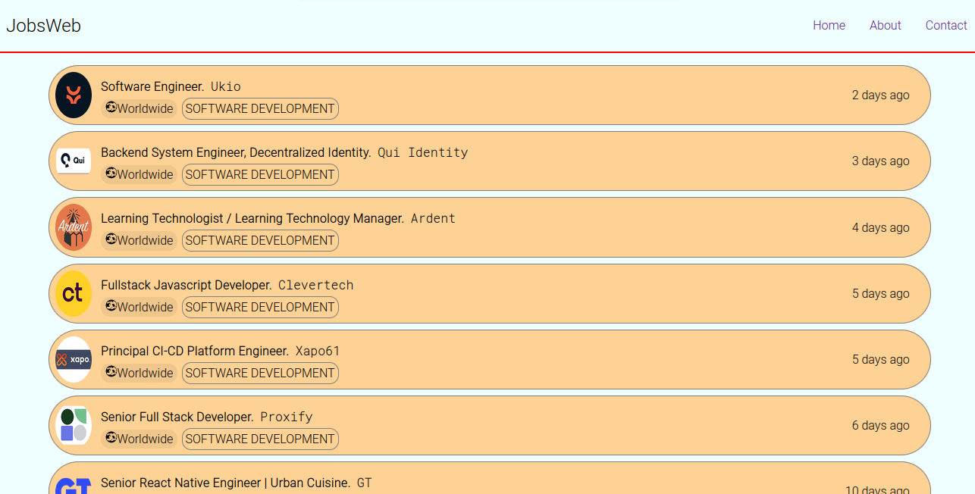
Task: Click the Proxify company name
Action: [287, 417]
